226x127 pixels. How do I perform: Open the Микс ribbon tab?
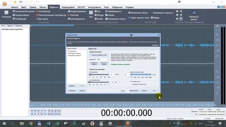coord(106,7)
